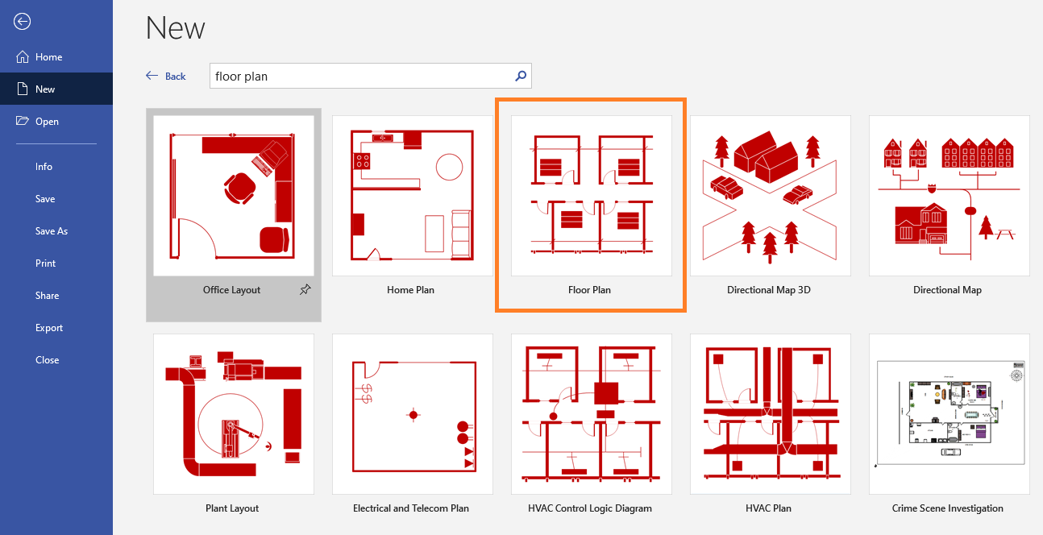The image size is (1043, 535).
Task: Click Close in the sidebar
Action: point(47,359)
